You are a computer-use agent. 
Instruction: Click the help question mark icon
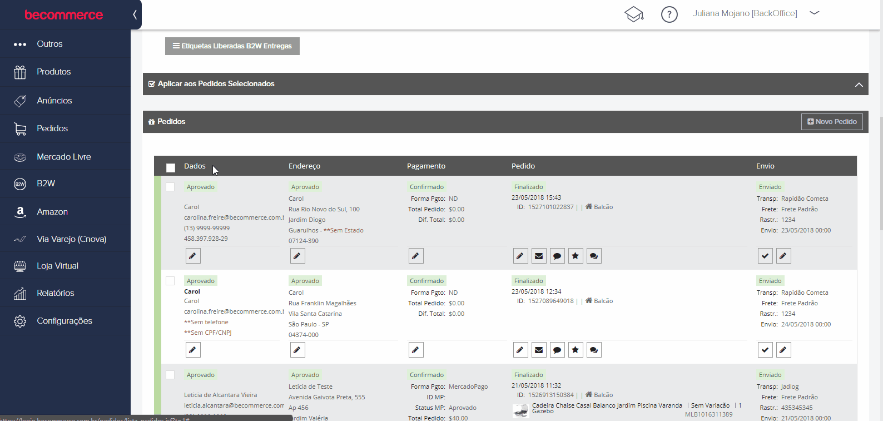coord(669,14)
